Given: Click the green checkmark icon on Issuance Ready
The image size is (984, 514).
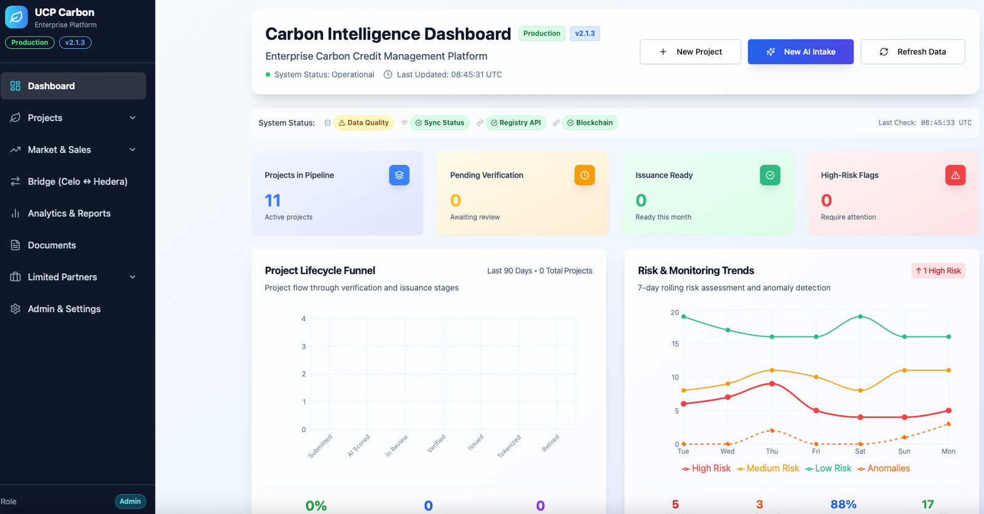Looking at the screenshot, I should (770, 175).
